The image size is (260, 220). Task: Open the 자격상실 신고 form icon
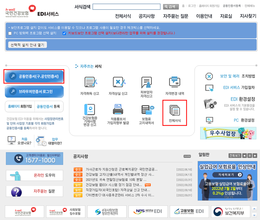pos(119,82)
